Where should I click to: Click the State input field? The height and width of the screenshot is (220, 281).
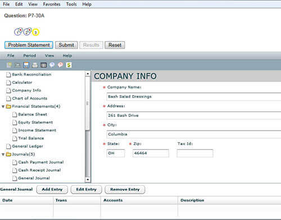[x=116, y=153]
